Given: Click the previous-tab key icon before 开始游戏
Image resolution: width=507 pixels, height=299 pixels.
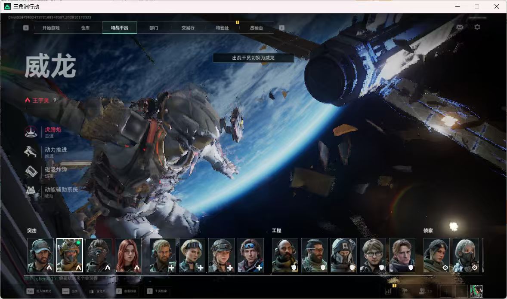Looking at the screenshot, I should pos(26,28).
